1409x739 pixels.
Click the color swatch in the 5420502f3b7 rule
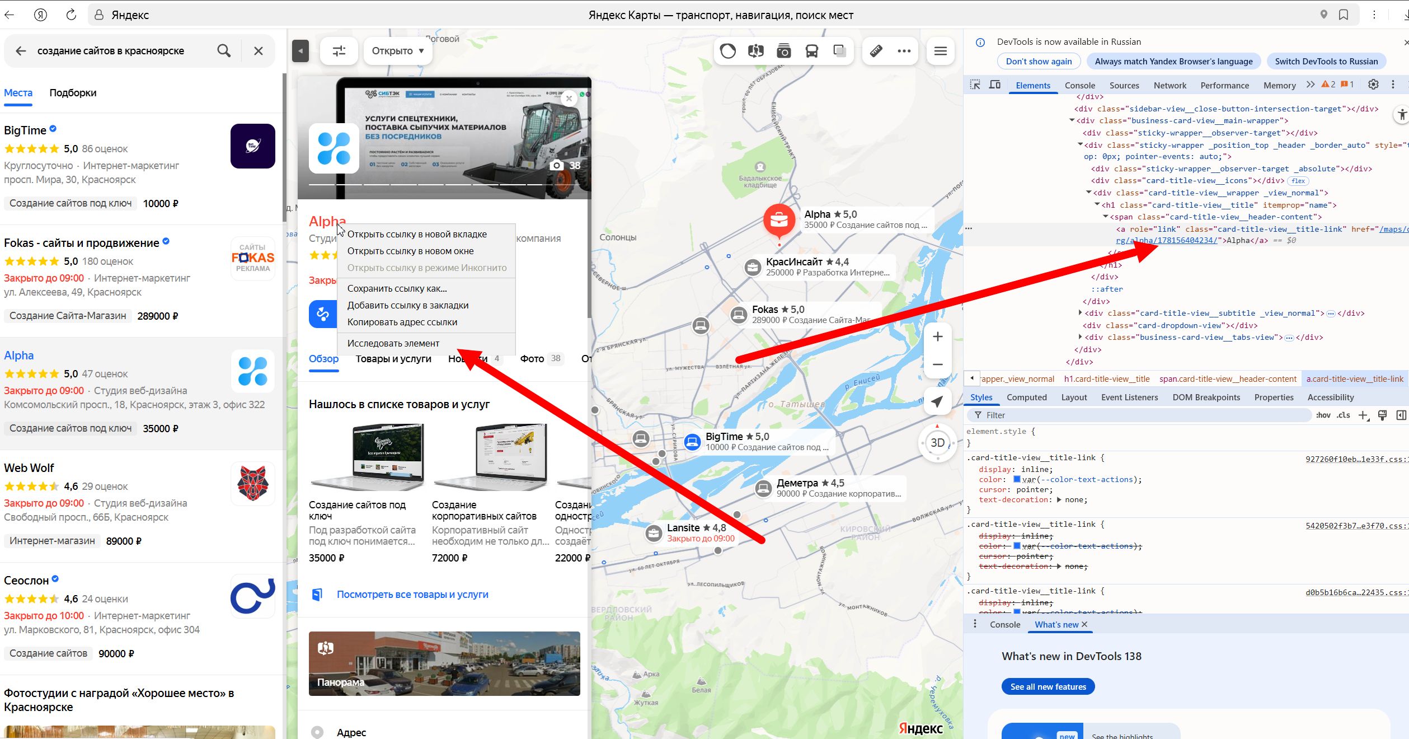[1017, 546]
